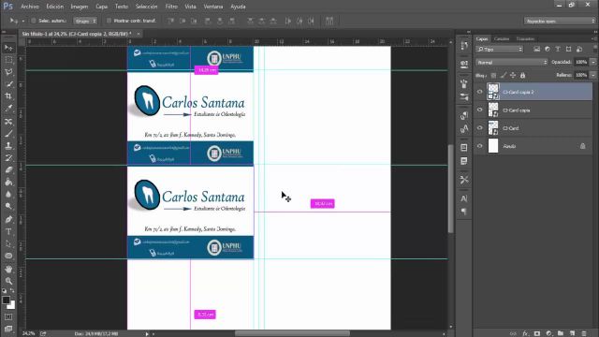The height and width of the screenshot is (337, 599).
Task: Select the Hand tool
Action: (8, 269)
